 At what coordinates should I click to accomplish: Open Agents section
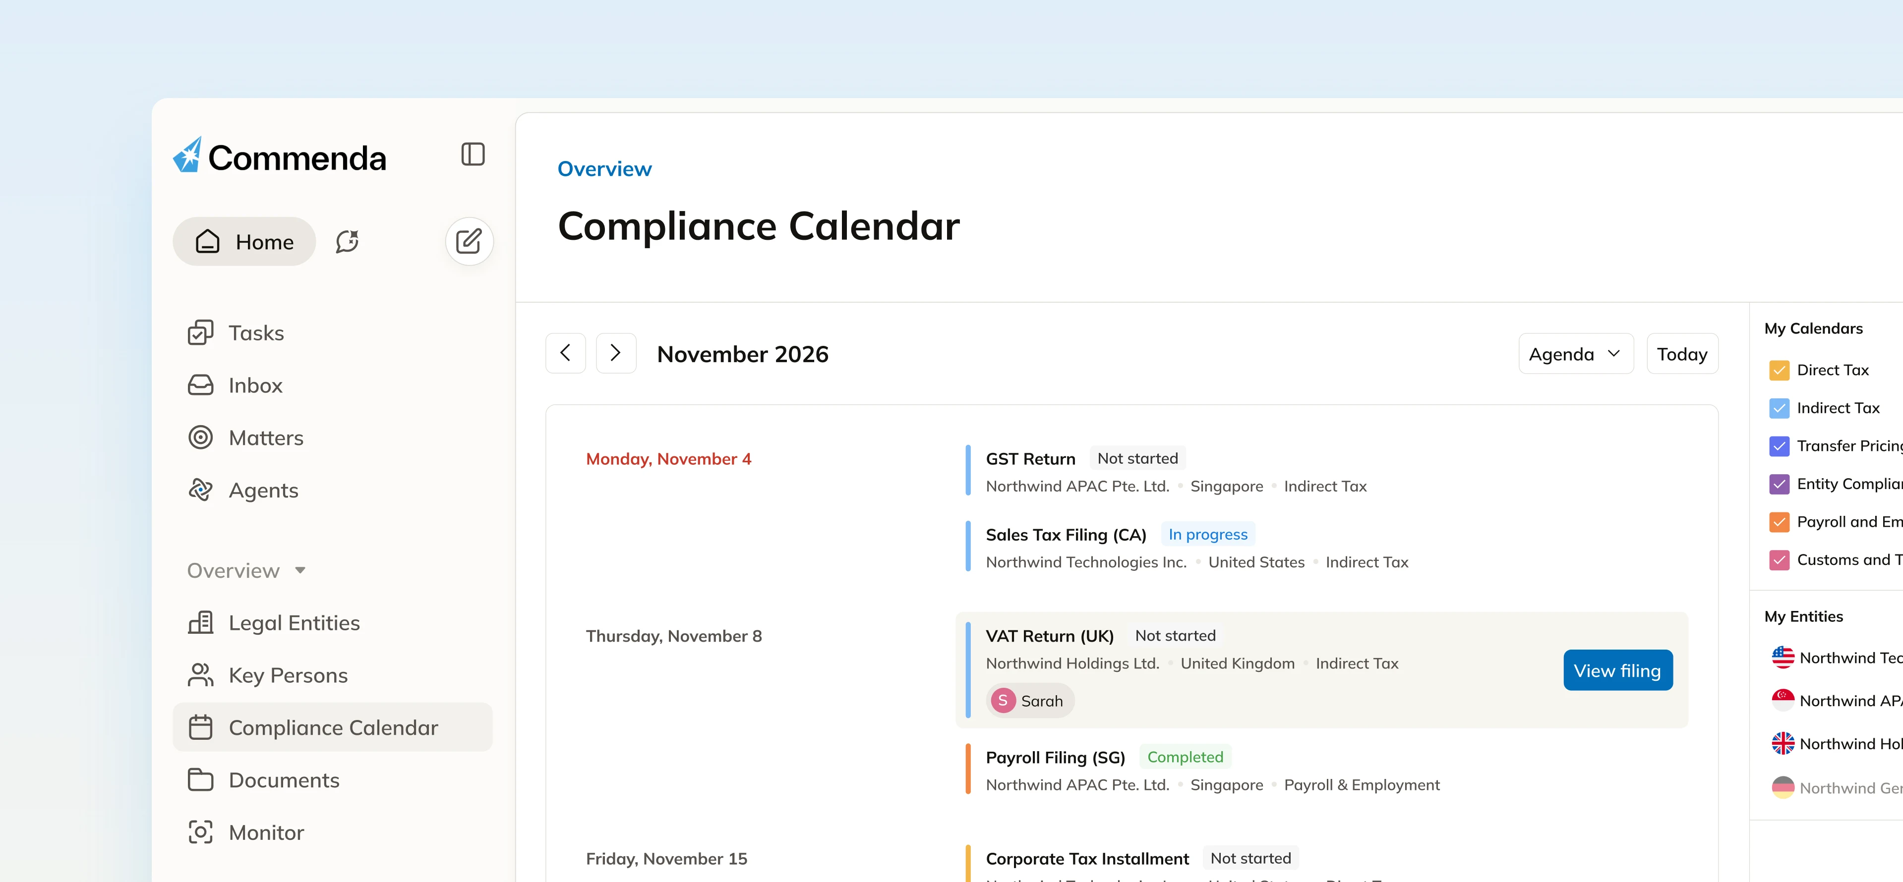pyautogui.click(x=264, y=490)
